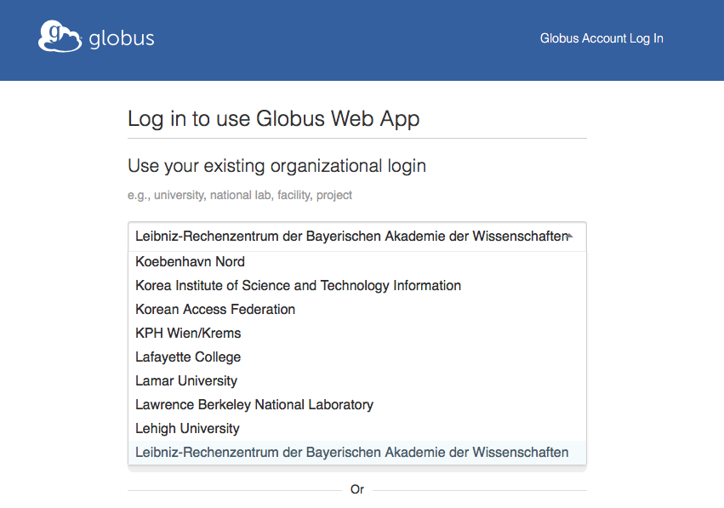Viewport: 724px width, 508px height.
Task: Select Lafayette College option
Action: (x=188, y=357)
